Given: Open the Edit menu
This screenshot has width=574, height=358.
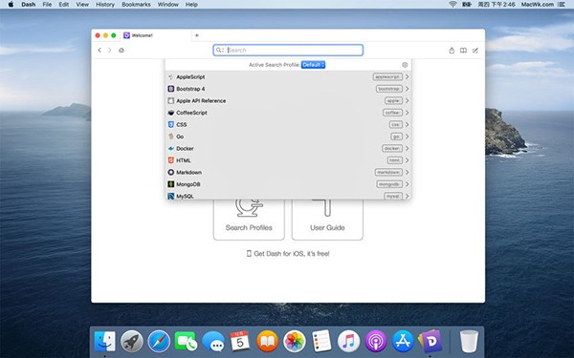Looking at the screenshot, I should tap(64, 5).
